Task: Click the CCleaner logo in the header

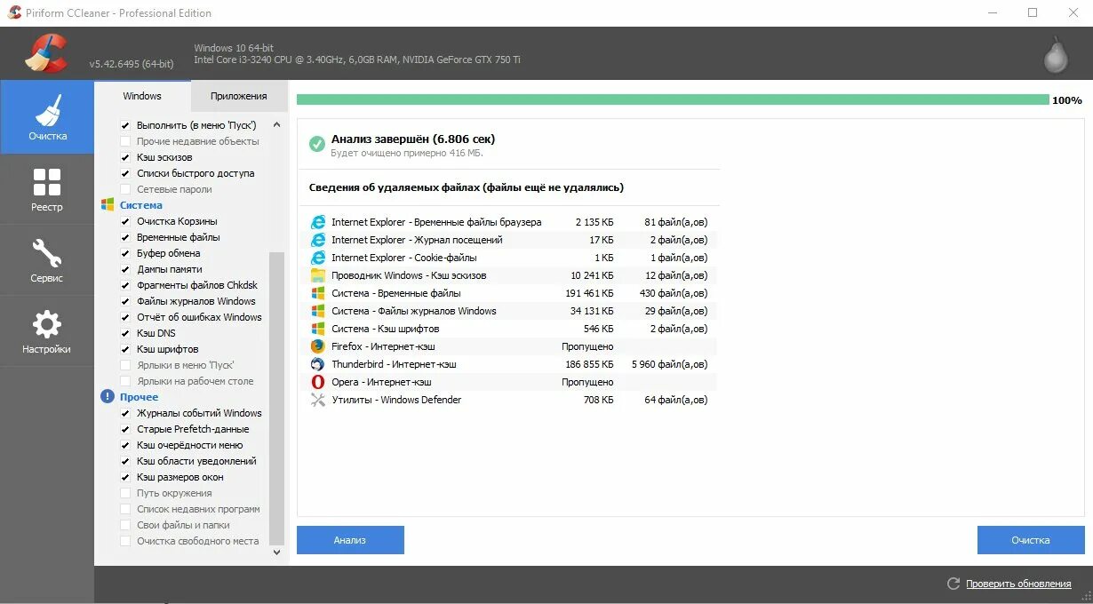Action: (x=46, y=53)
